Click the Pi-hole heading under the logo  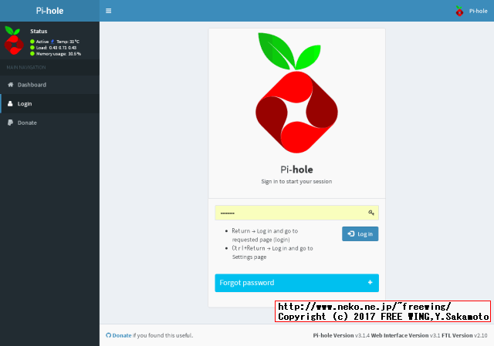(296, 170)
